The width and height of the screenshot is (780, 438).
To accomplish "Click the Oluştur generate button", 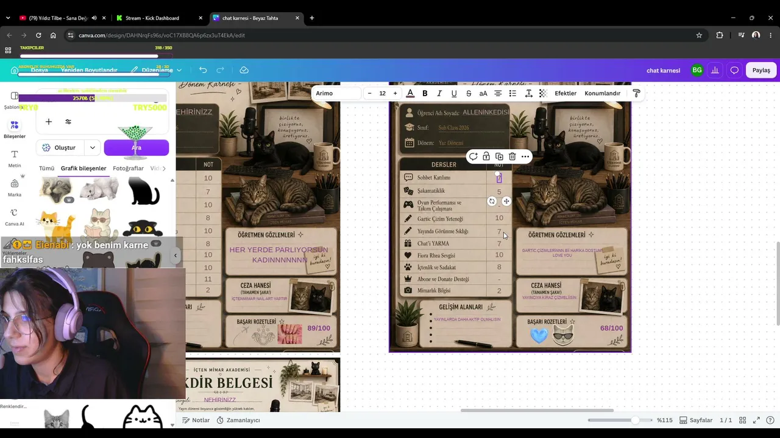I will coord(60,147).
